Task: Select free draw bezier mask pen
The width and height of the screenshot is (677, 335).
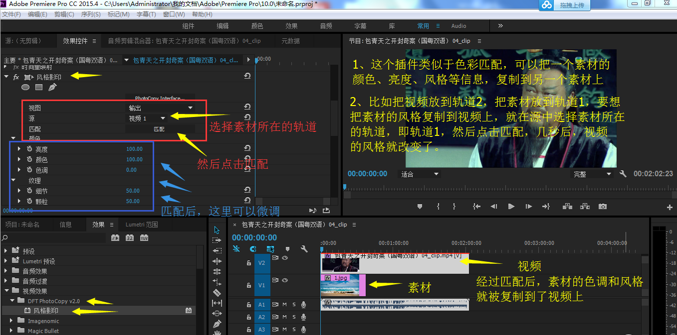Action: [x=52, y=88]
